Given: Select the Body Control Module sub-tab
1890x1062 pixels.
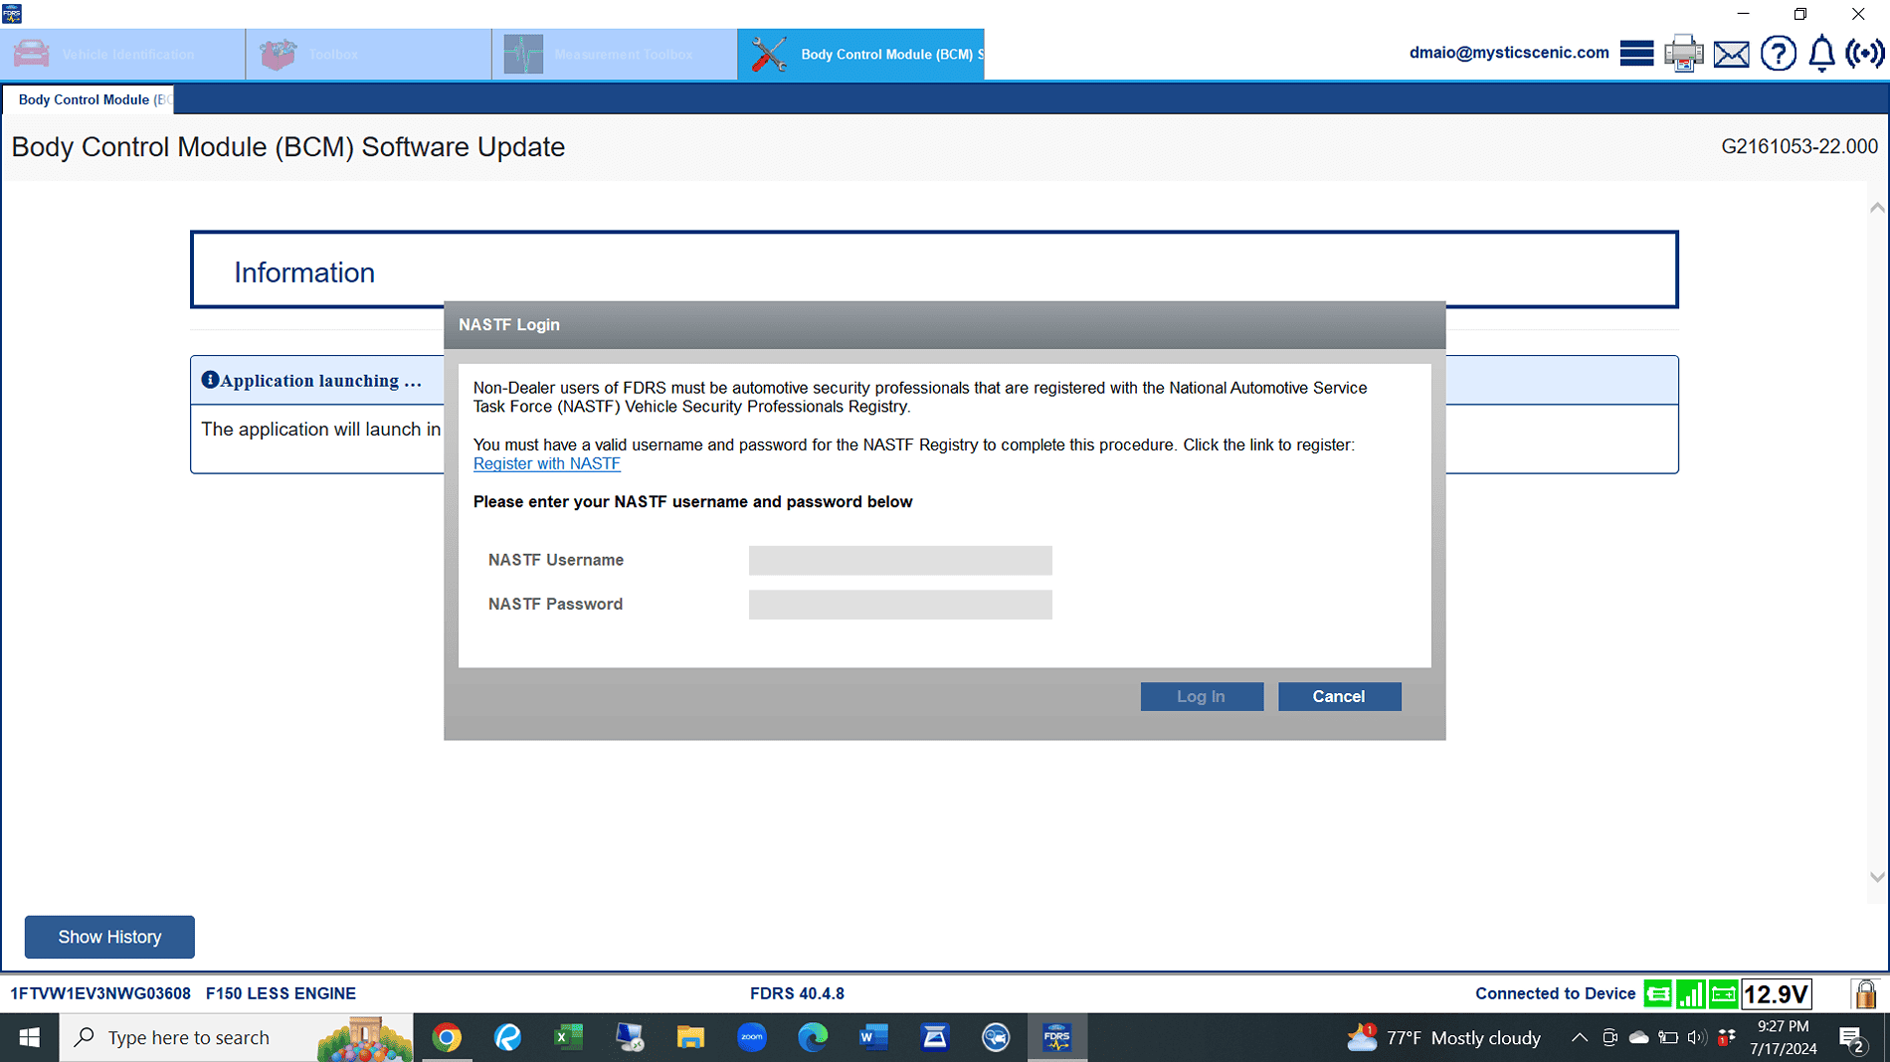Looking at the screenshot, I should click(x=89, y=99).
